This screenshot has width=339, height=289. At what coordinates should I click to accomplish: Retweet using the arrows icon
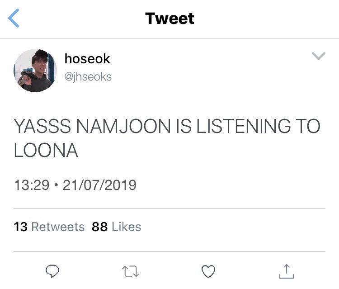pos(131,271)
